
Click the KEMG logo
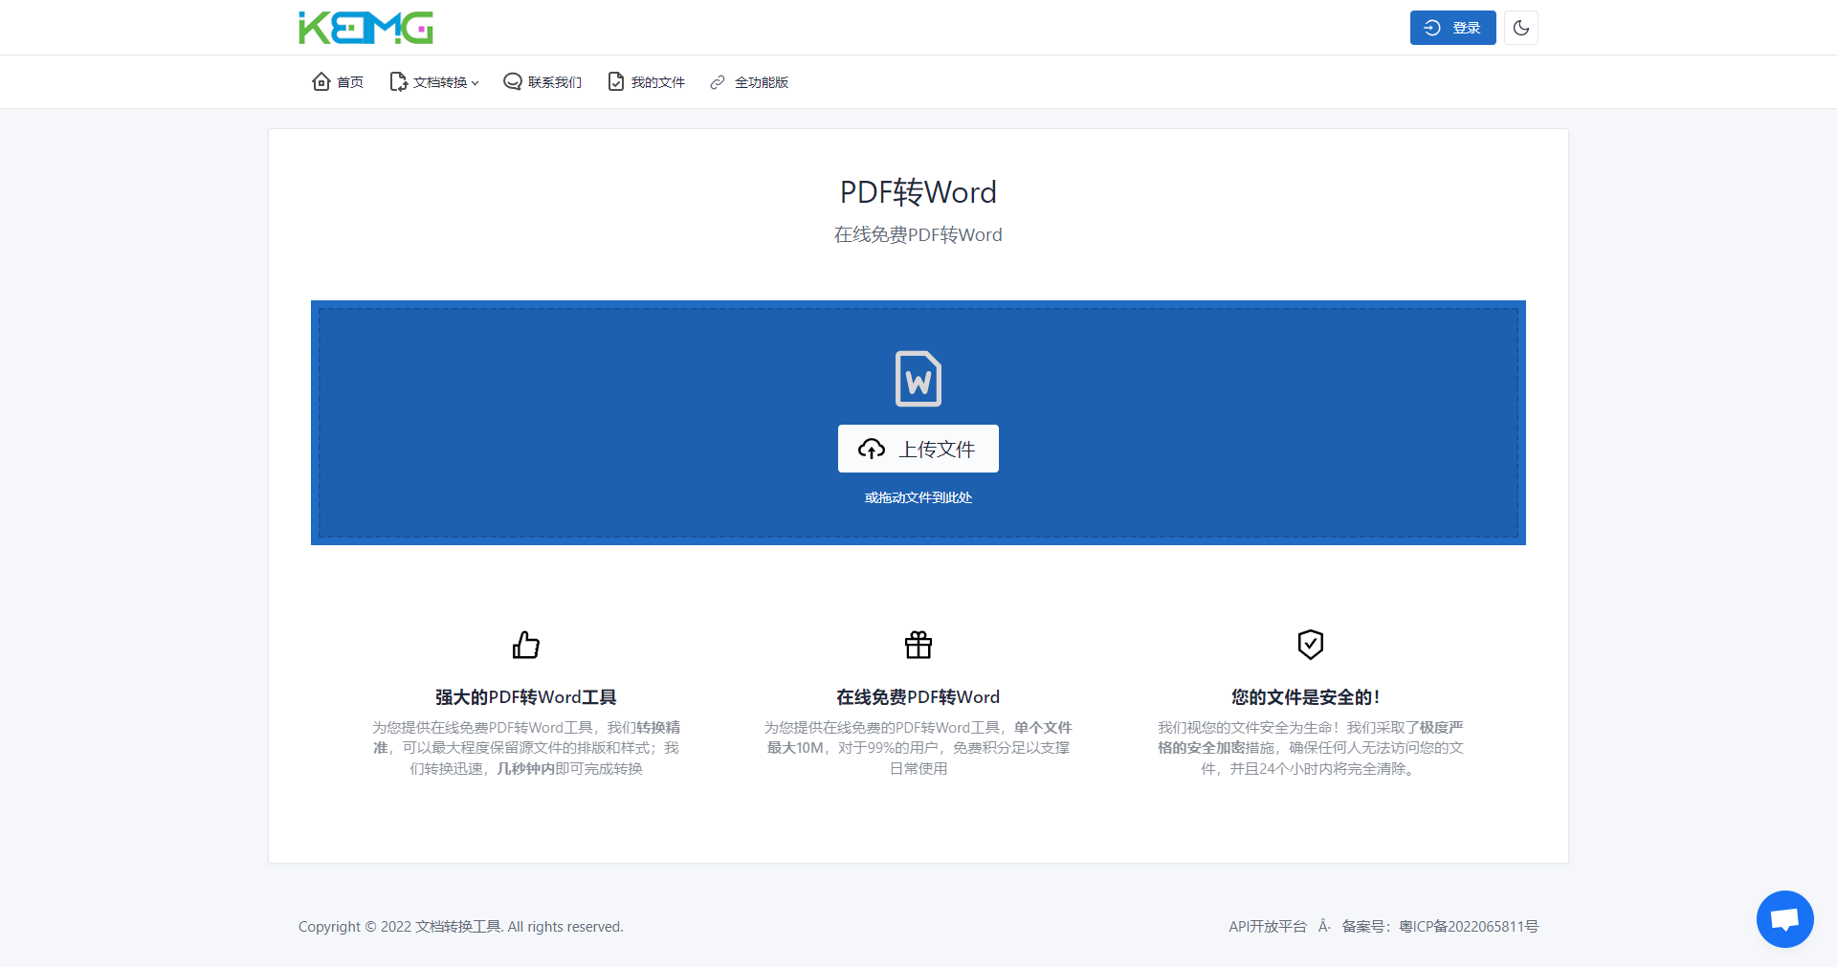365,28
